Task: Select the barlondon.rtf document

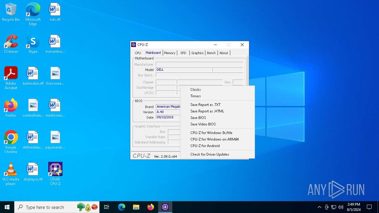Action: click(33, 76)
